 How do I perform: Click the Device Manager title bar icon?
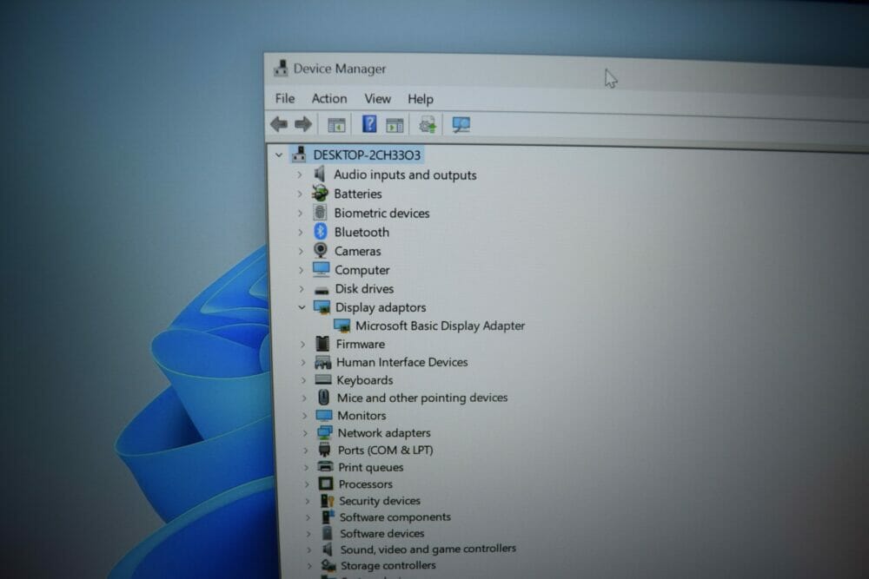pyautogui.click(x=281, y=68)
